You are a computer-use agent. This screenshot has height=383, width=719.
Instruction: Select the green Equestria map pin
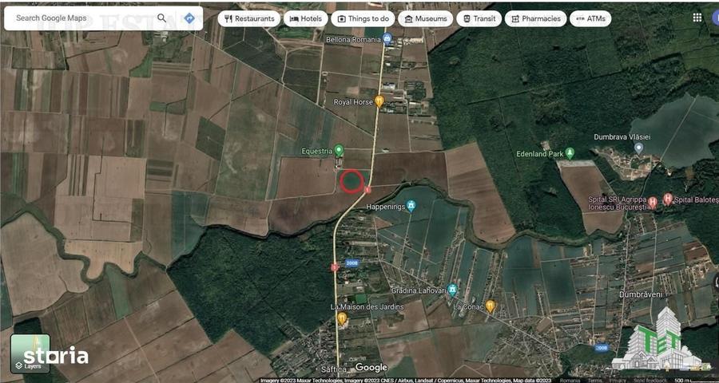[x=339, y=150]
